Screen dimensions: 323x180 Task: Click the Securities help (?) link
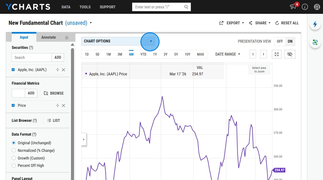click(31, 48)
